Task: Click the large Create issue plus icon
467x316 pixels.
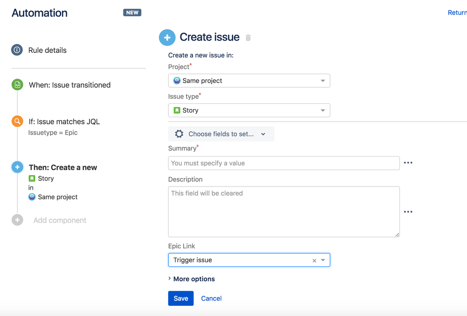Action: tap(167, 37)
